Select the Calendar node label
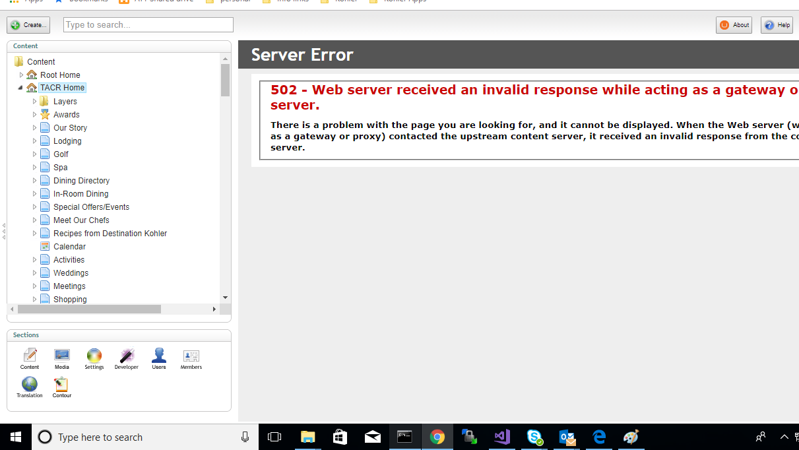The width and height of the screenshot is (799, 450). point(69,246)
